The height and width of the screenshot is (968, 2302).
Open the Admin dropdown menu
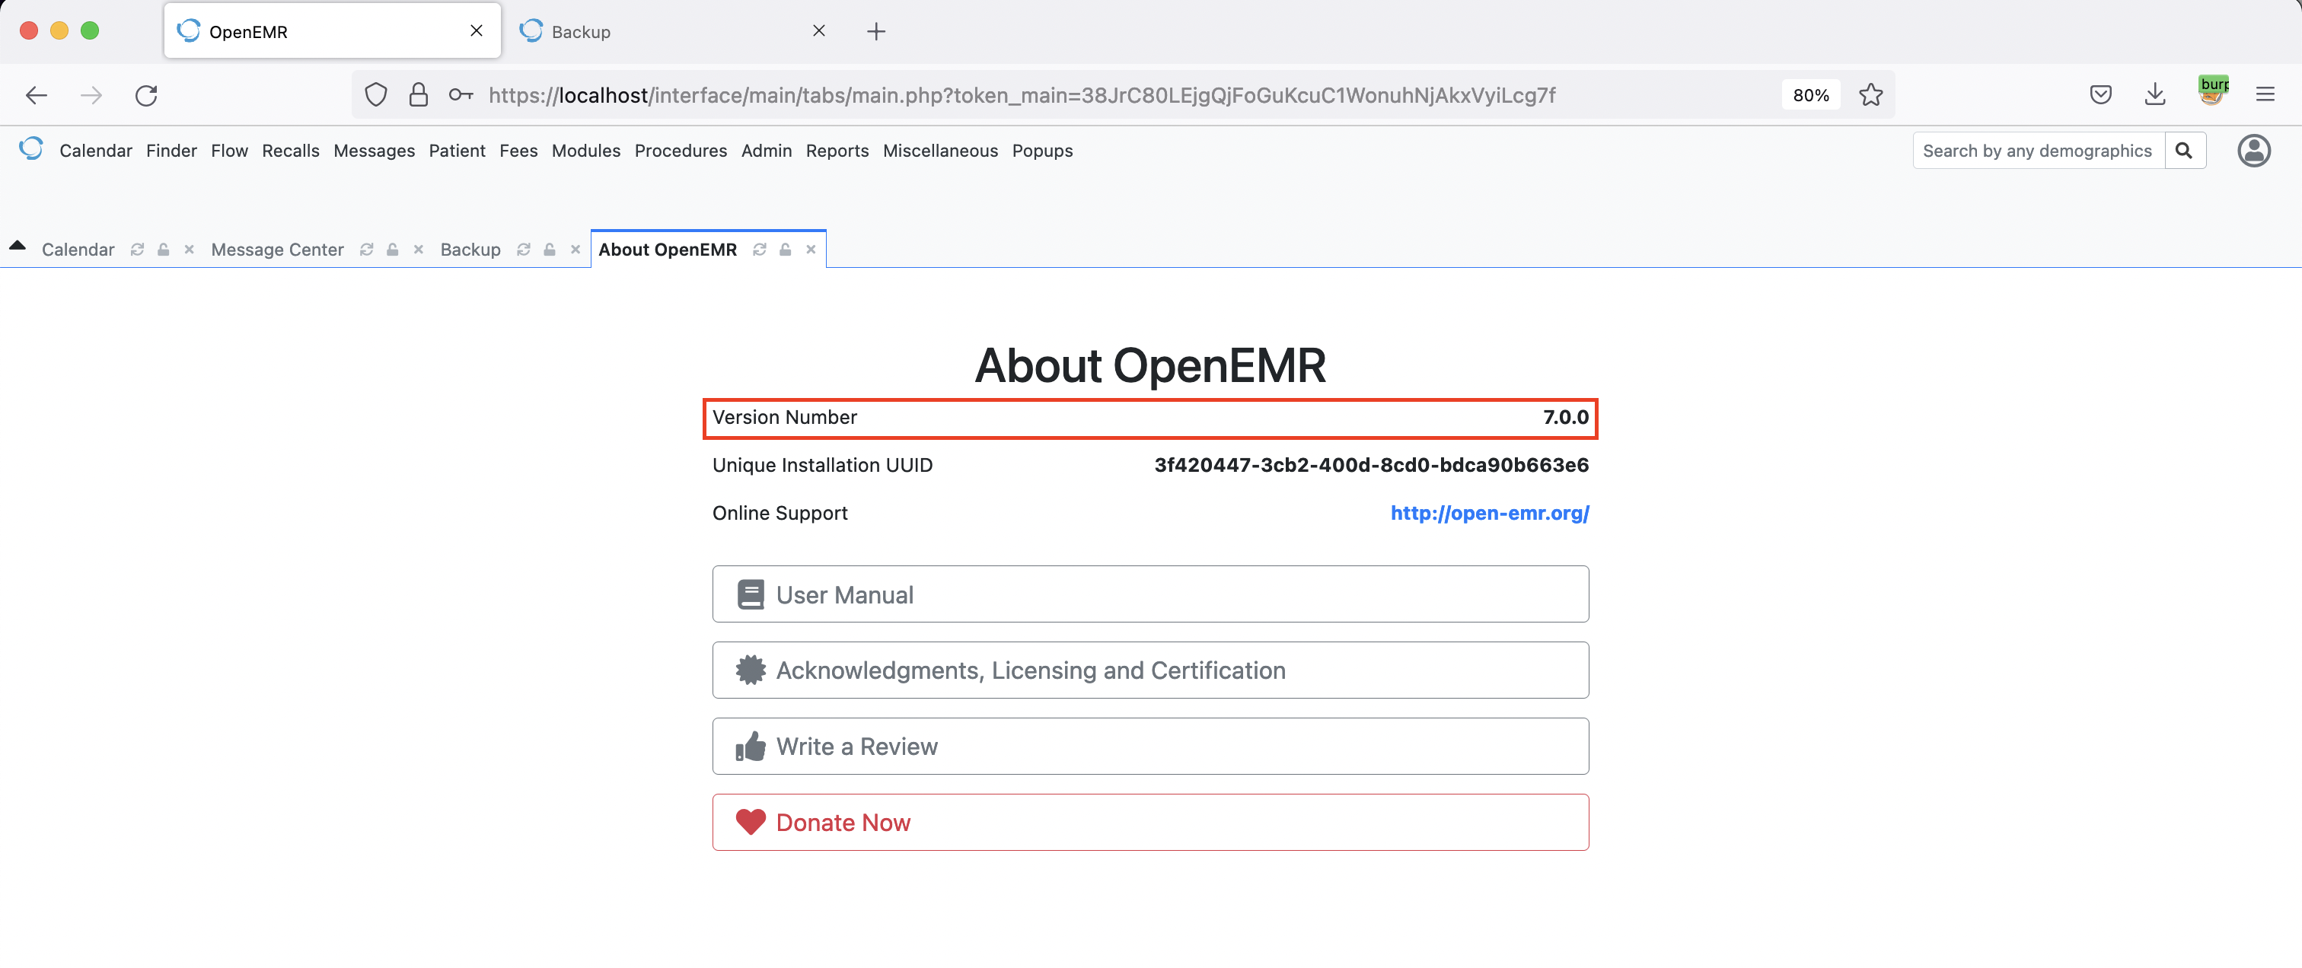click(x=766, y=151)
